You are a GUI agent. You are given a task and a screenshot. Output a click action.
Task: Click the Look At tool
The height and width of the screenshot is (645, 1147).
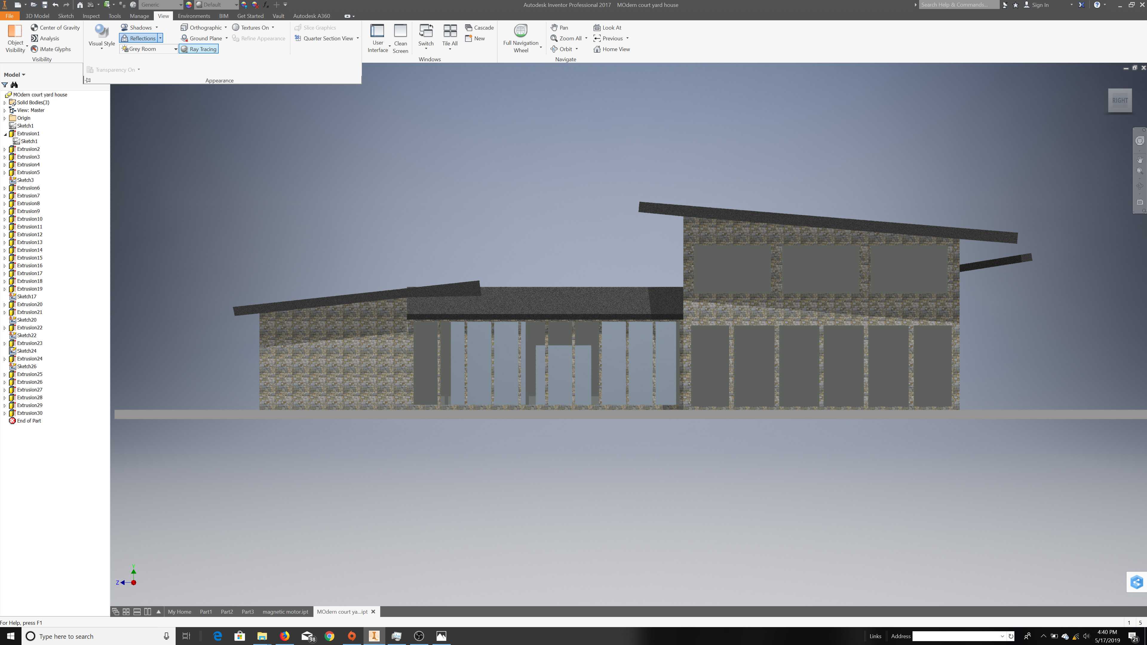(607, 27)
